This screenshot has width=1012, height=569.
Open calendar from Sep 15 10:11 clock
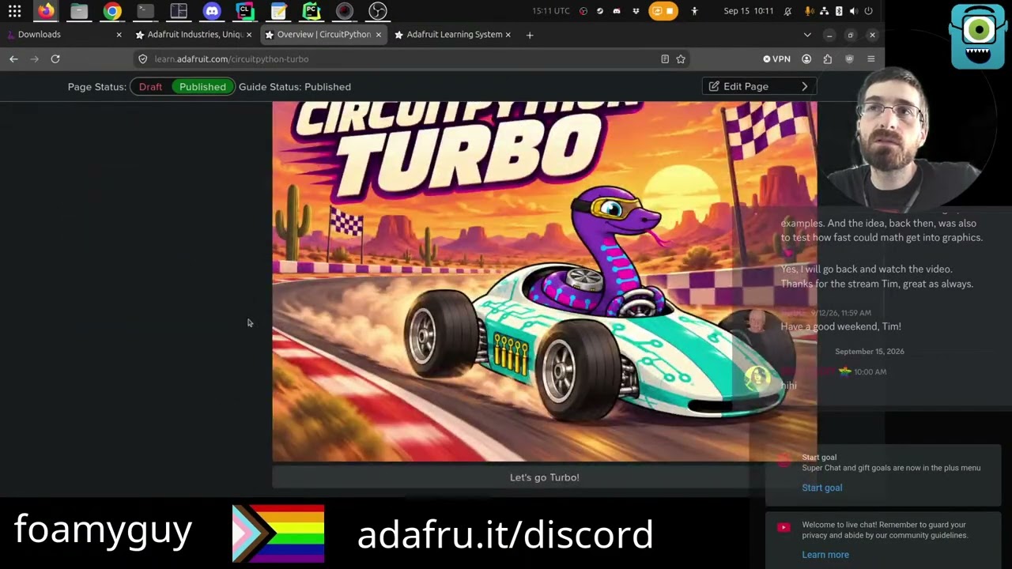[x=749, y=11]
